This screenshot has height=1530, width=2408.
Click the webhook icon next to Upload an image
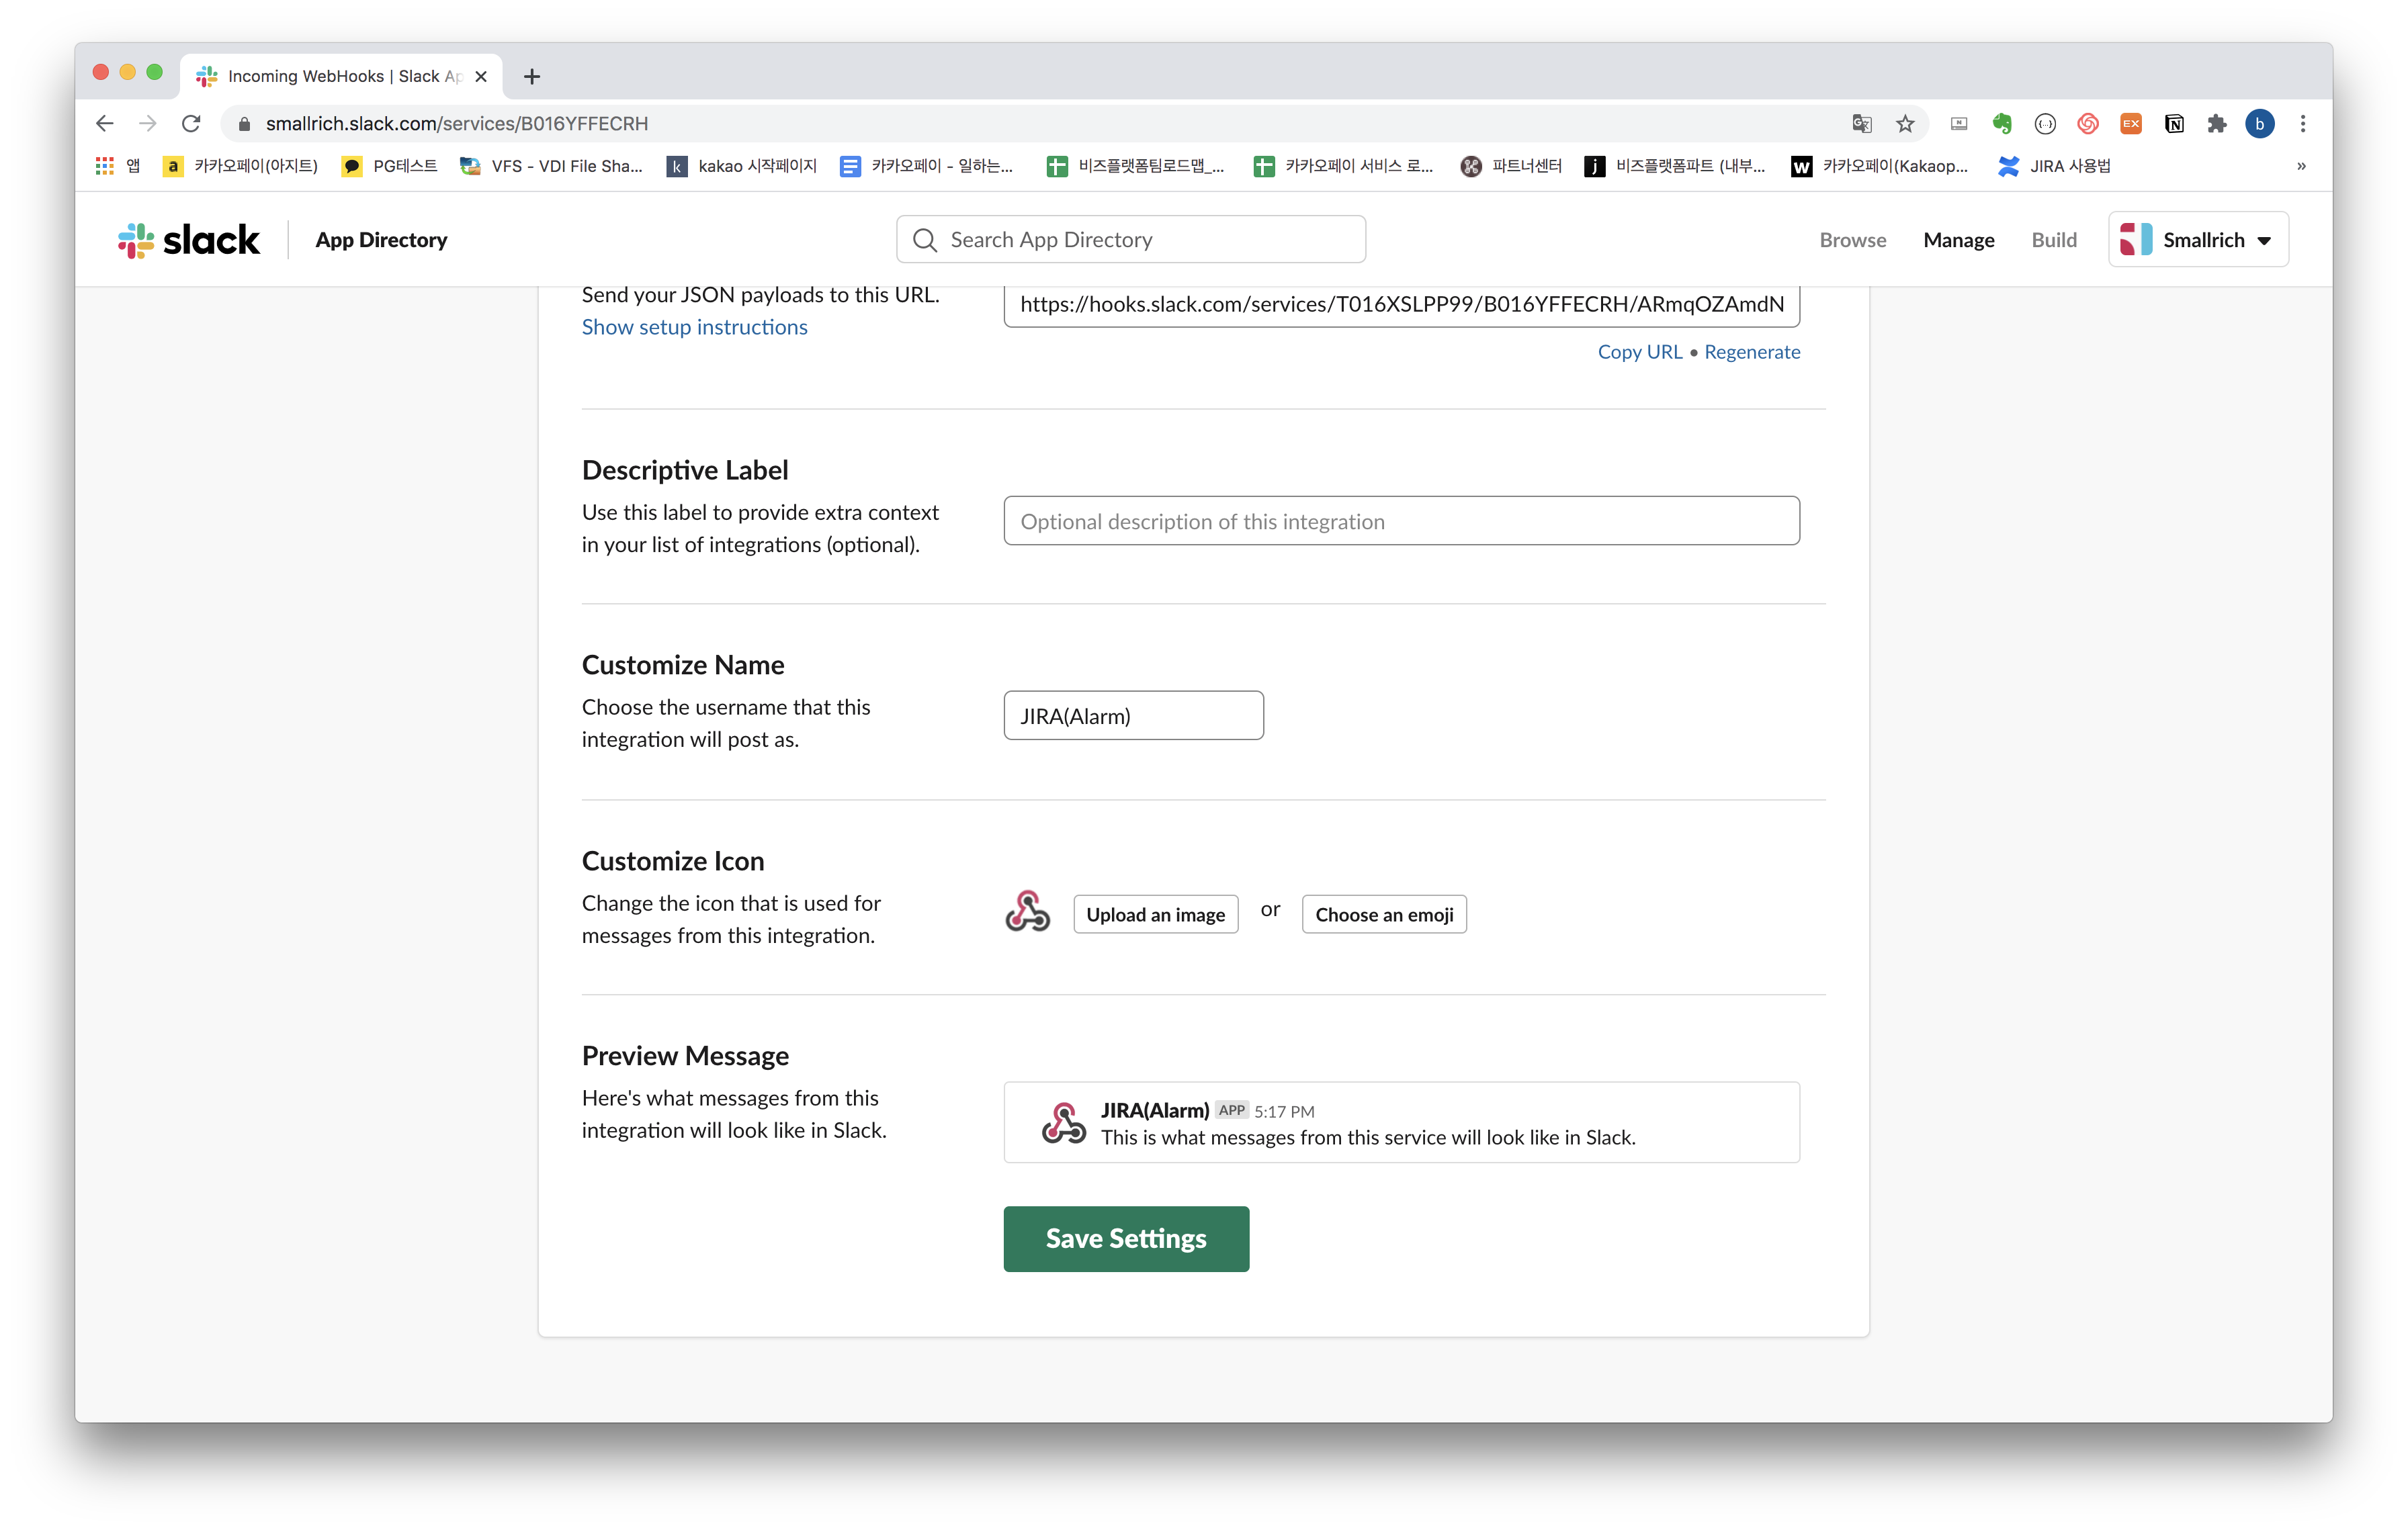tap(1027, 911)
